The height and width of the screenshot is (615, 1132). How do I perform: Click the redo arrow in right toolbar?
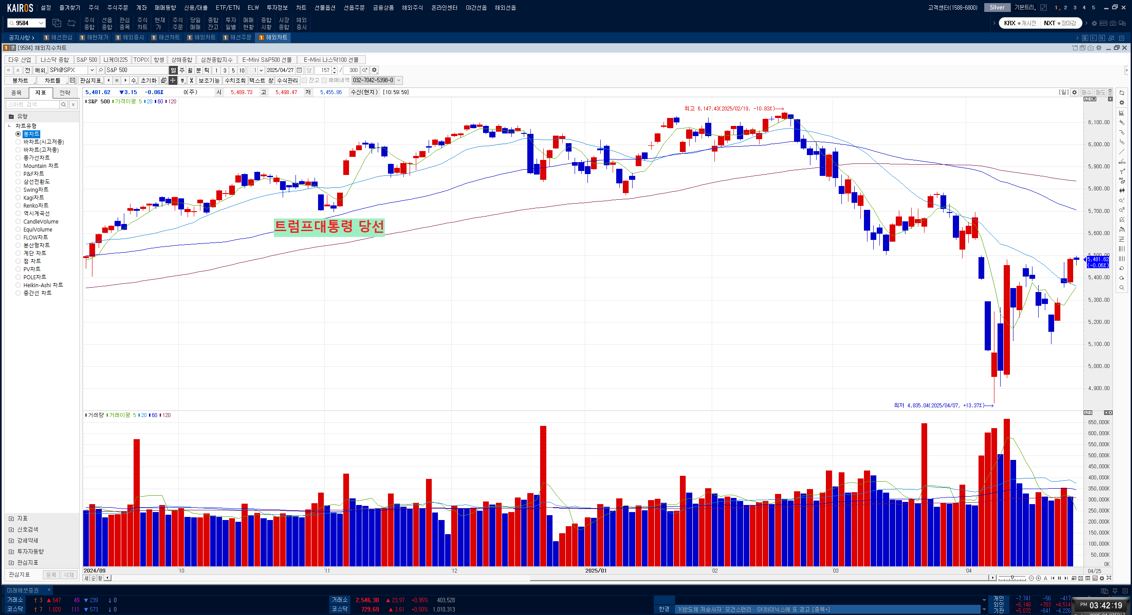click(x=1121, y=278)
